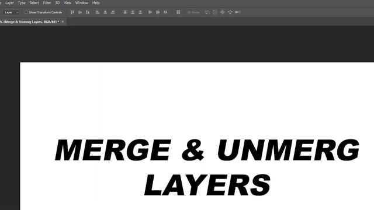Click the Distribute vertical centers icon
Screen dimensions: 374x210
pos(133,12)
